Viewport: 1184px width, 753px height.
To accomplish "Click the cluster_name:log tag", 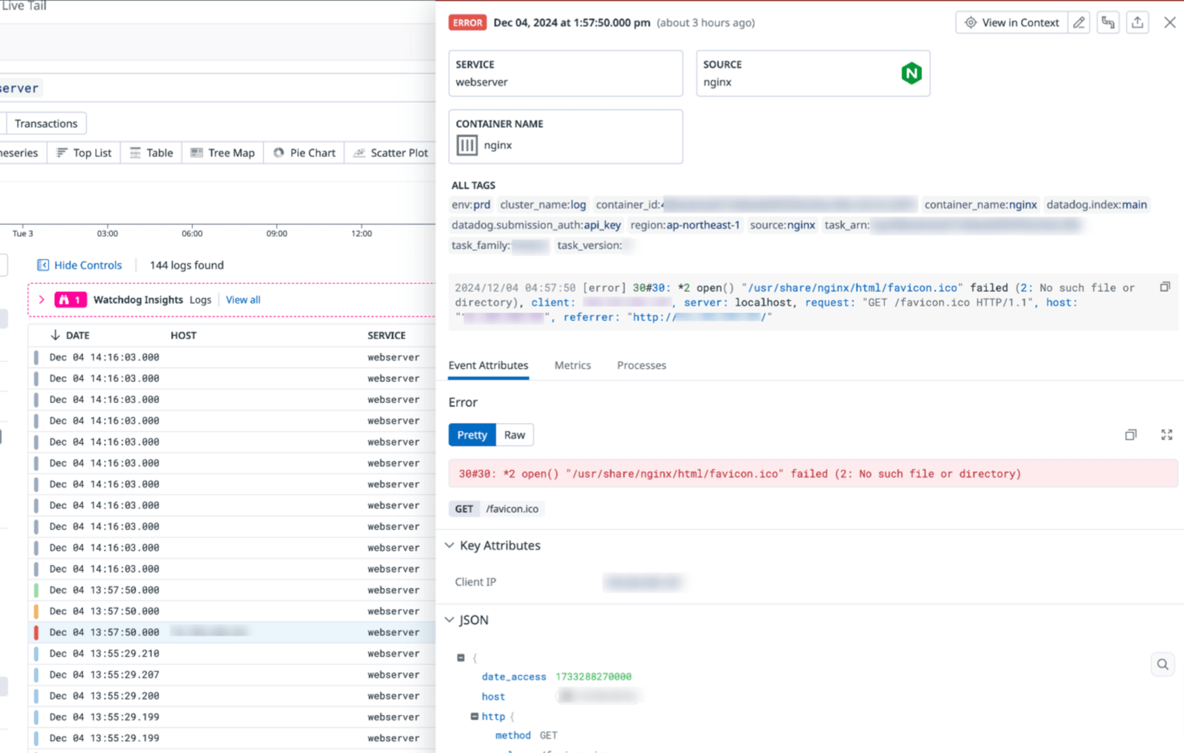I will pyautogui.click(x=543, y=205).
